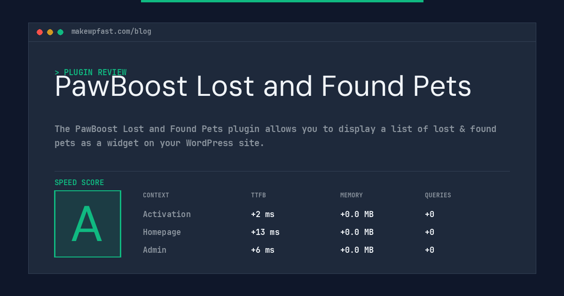Click the '+2 ms' Activation TTFB value
564x296 pixels.
(x=263, y=214)
